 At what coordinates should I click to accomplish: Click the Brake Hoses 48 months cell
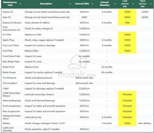(107, 72)
